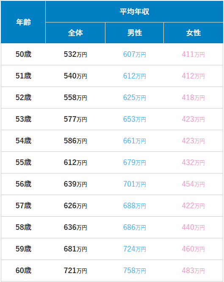This screenshot has height=282, width=224.
Task: Click the overall value 626万円
Action: pos(75,206)
